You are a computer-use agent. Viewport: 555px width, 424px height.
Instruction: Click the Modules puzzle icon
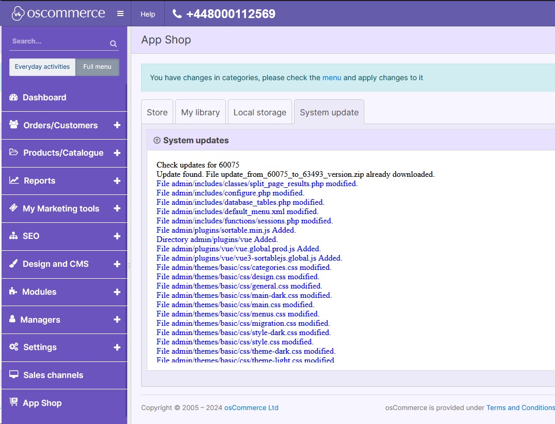13,291
